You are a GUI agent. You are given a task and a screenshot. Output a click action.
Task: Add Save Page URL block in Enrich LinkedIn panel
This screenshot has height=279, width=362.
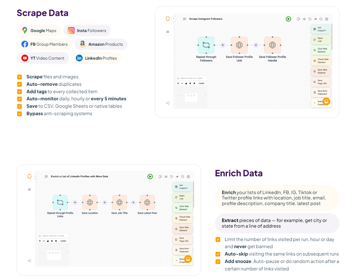(x=182, y=240)
